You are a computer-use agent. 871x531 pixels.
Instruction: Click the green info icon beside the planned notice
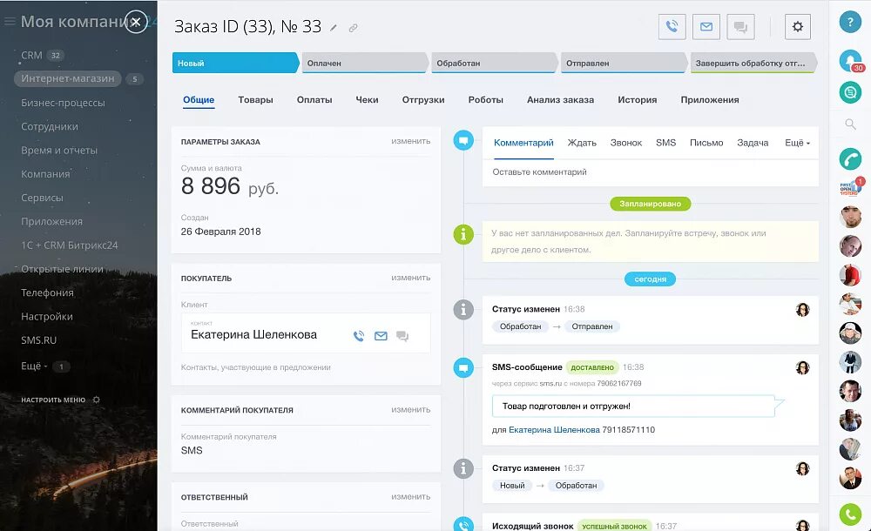point(463,234)
